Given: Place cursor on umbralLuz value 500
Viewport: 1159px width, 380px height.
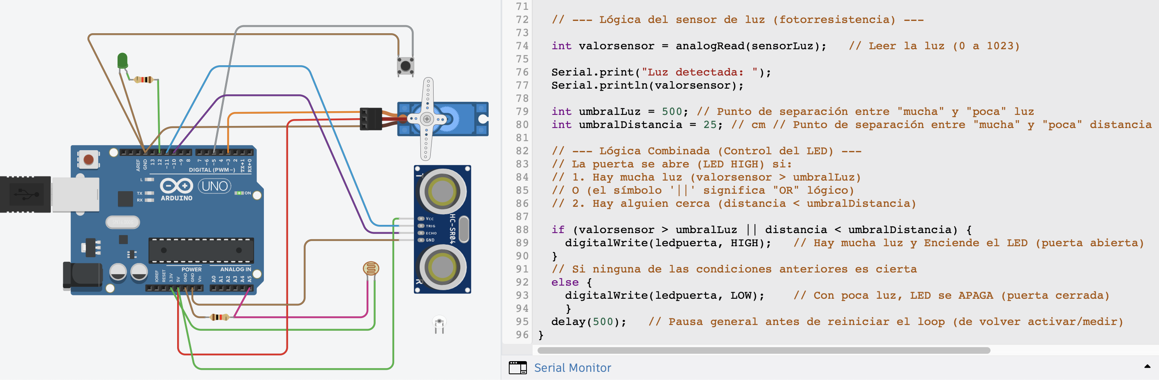Looking at the screenshot, I should tap(671, 111).
